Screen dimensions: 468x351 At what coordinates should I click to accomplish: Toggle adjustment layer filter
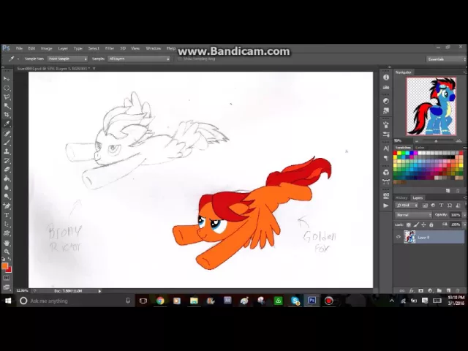pos(433,205)
